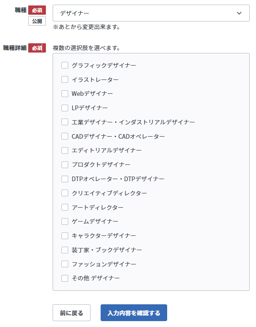This screenshot has width=256, height=327.
Task: Click the chevron arrow in 職種 dropdown
Action: [x=239, y=13]
